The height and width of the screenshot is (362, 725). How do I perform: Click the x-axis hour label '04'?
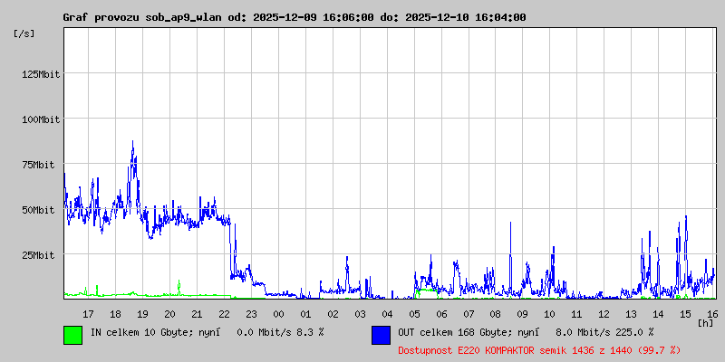(x=387, y=314)
